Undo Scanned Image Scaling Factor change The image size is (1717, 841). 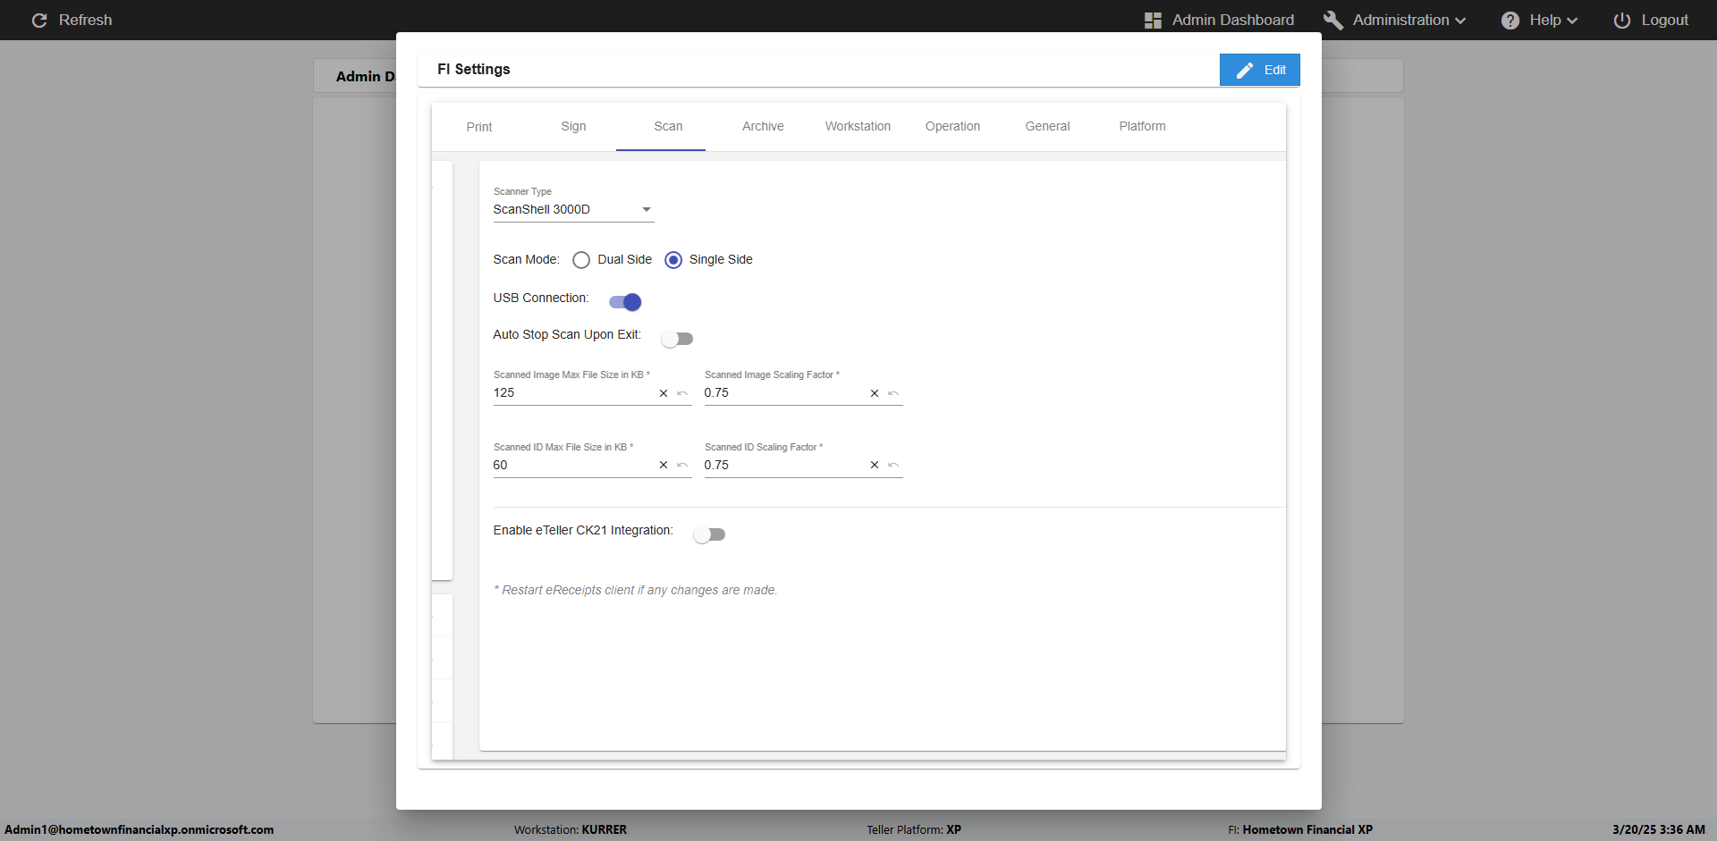(x=893, y=393)
